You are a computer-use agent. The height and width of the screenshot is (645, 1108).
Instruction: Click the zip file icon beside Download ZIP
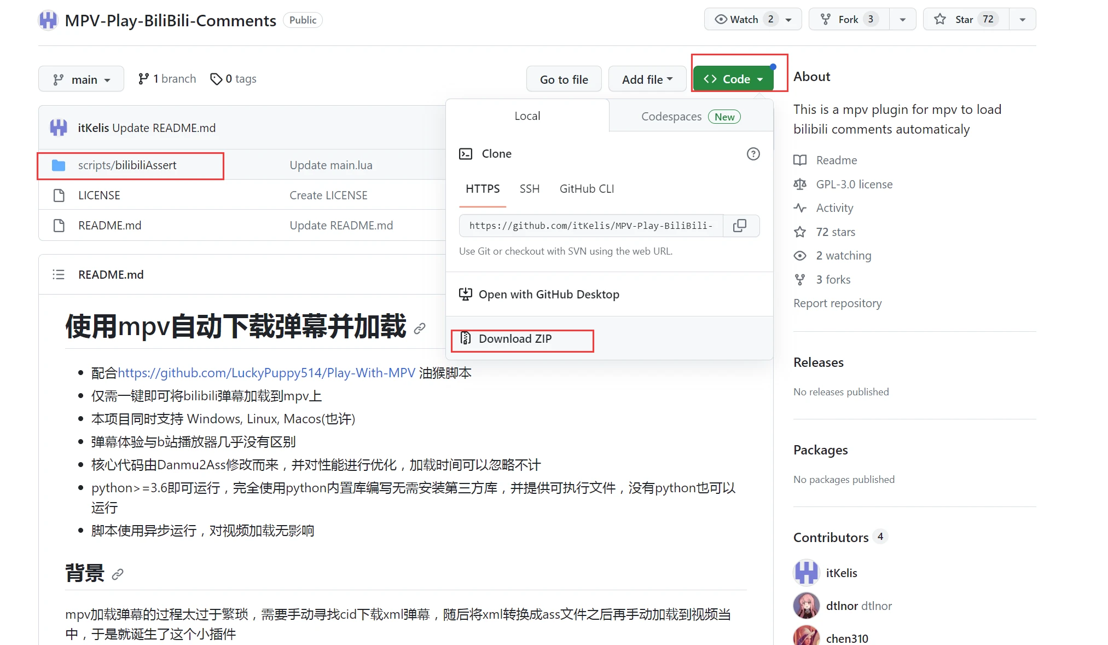pos(466,338)
